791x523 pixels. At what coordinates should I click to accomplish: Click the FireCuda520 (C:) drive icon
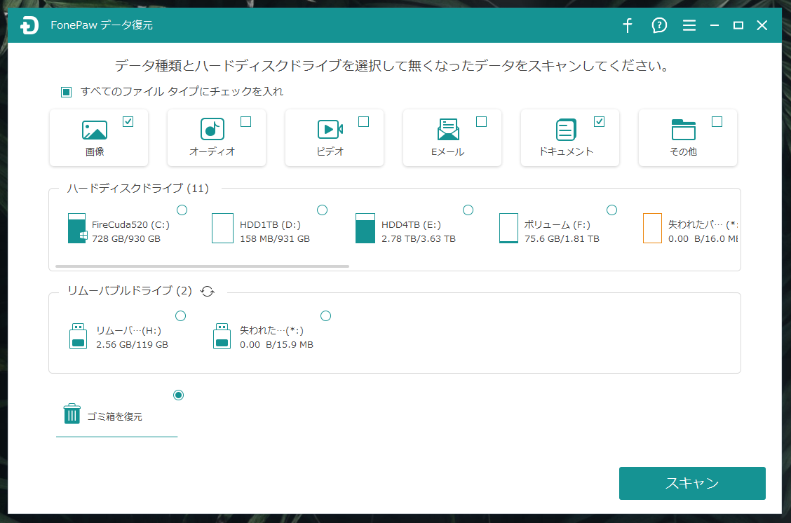pyautogui.click(x=77, y=228)
